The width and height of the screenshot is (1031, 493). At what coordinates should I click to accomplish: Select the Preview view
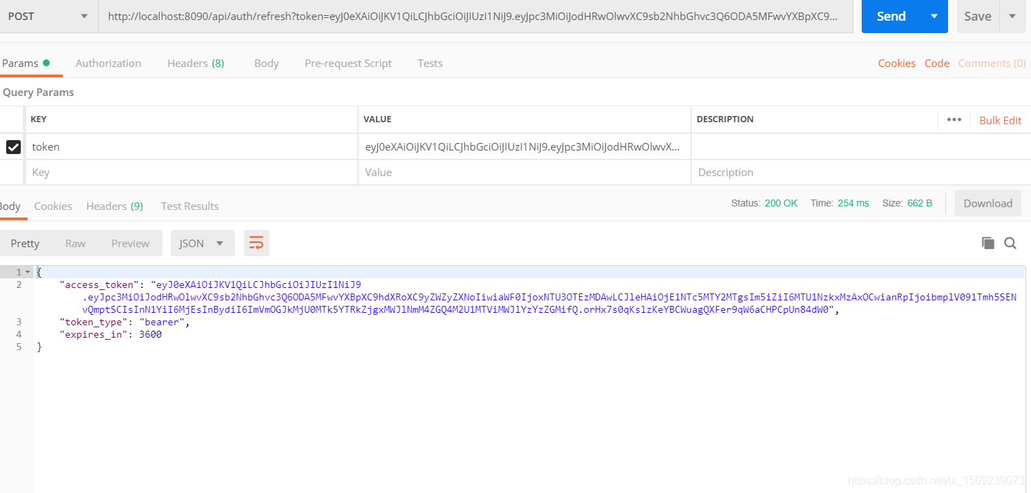point(131,243)
